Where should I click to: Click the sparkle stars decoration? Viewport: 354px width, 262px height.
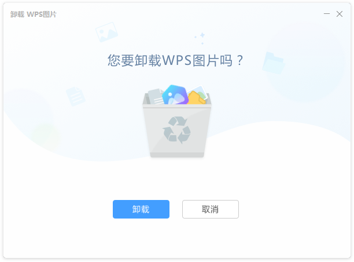click(x=200, y=38)
